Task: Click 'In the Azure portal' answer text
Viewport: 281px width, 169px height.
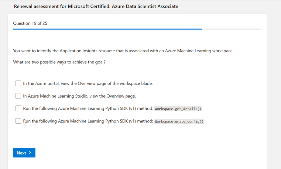Action: 88,83
